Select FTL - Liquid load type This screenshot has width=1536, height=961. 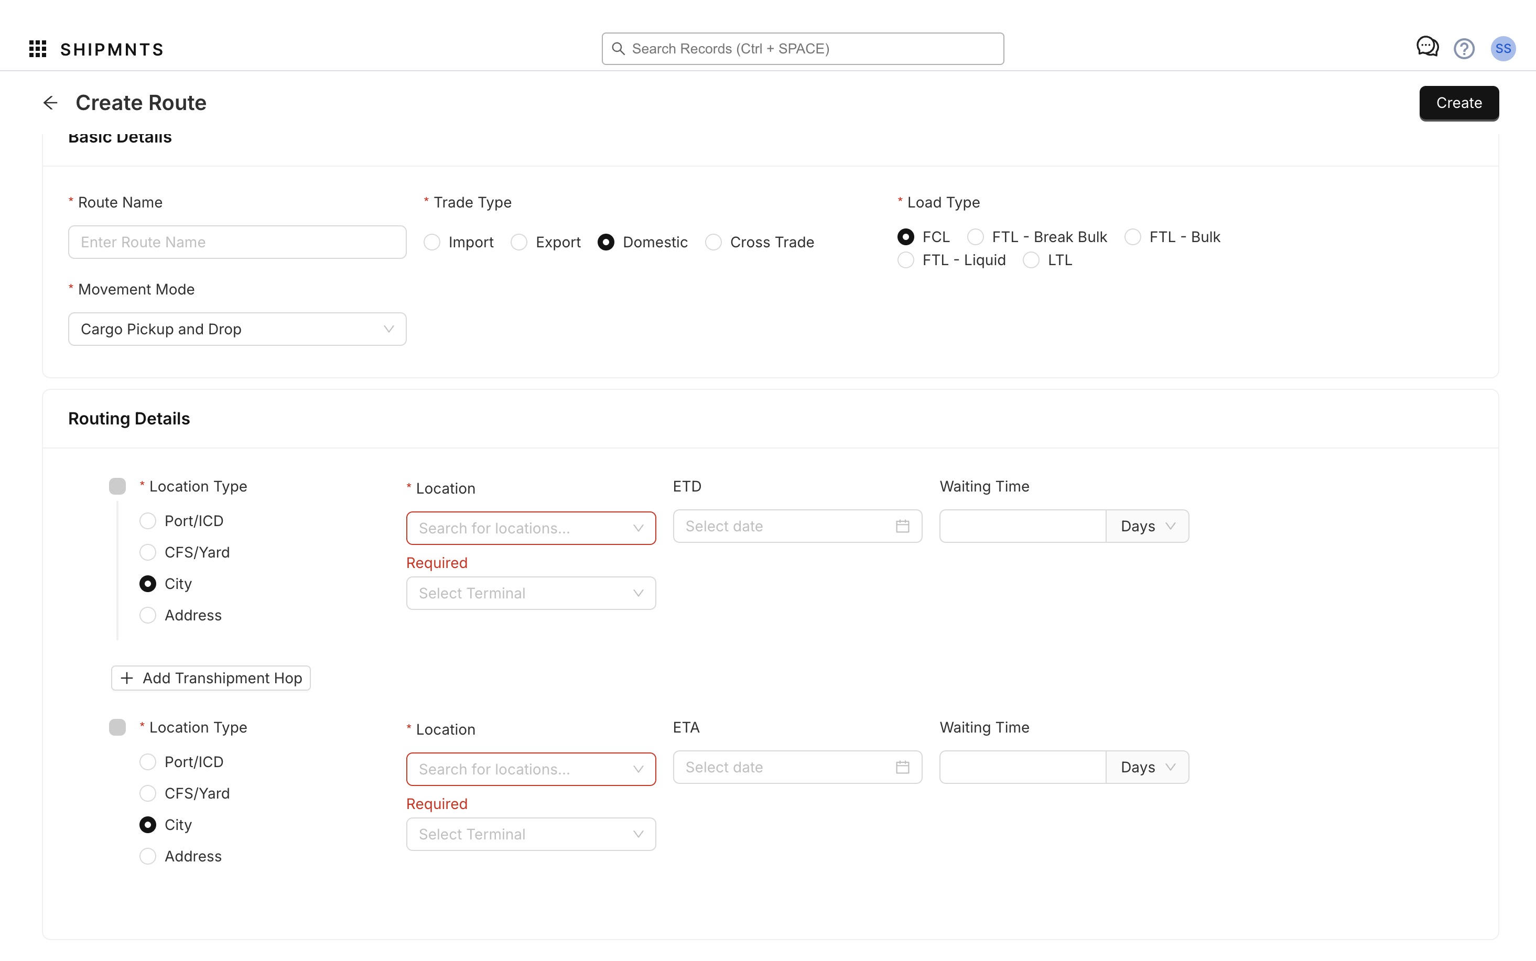click(x=951, y=260)
